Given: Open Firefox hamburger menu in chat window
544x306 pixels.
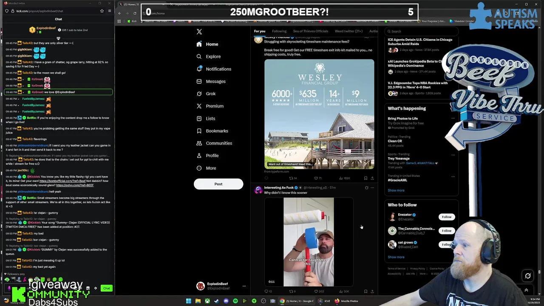Looking at the screenshot, I should click(x=110, y=11).
